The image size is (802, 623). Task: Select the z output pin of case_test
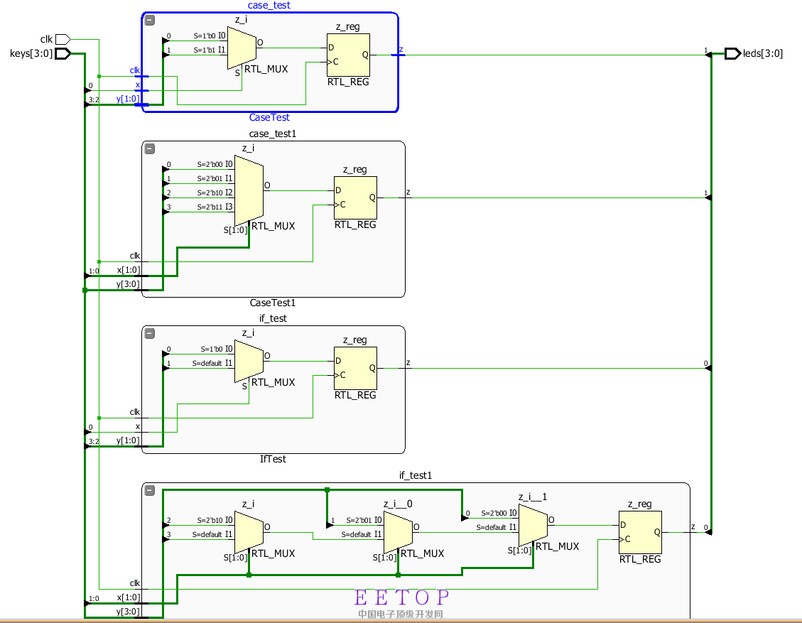click(x=401, y=50)
